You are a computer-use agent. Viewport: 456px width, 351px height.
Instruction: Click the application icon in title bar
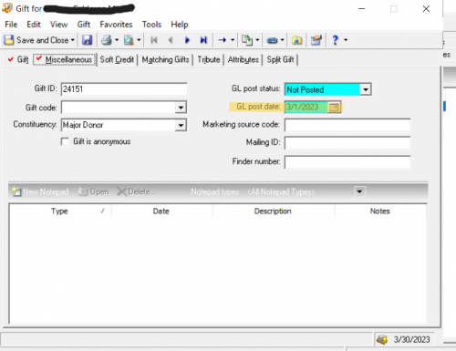(x=7, y=8)
